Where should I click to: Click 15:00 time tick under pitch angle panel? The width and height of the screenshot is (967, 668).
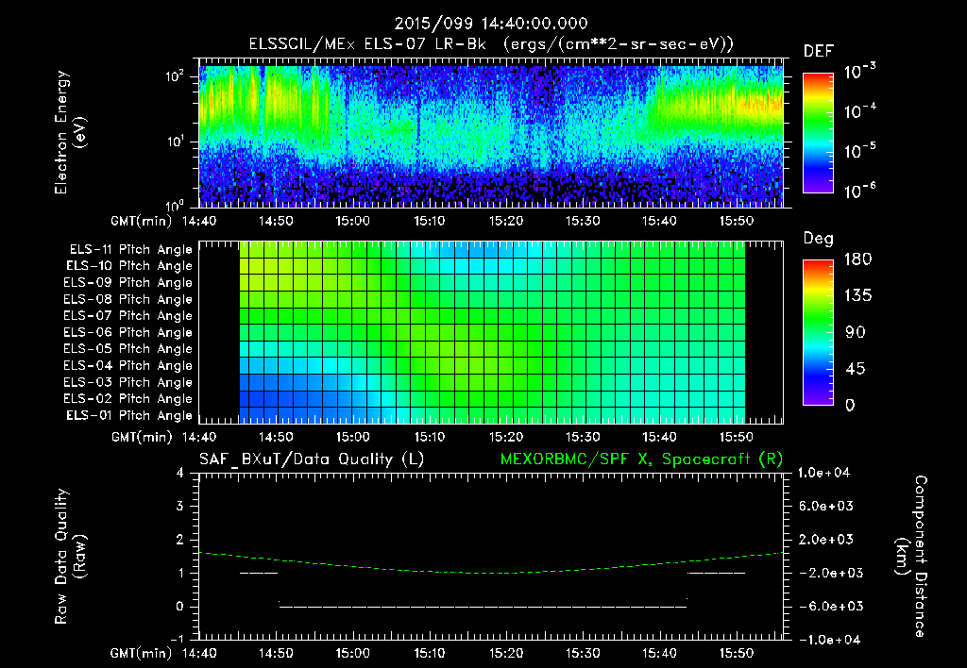pyautogui.click(x=352, y=437)
